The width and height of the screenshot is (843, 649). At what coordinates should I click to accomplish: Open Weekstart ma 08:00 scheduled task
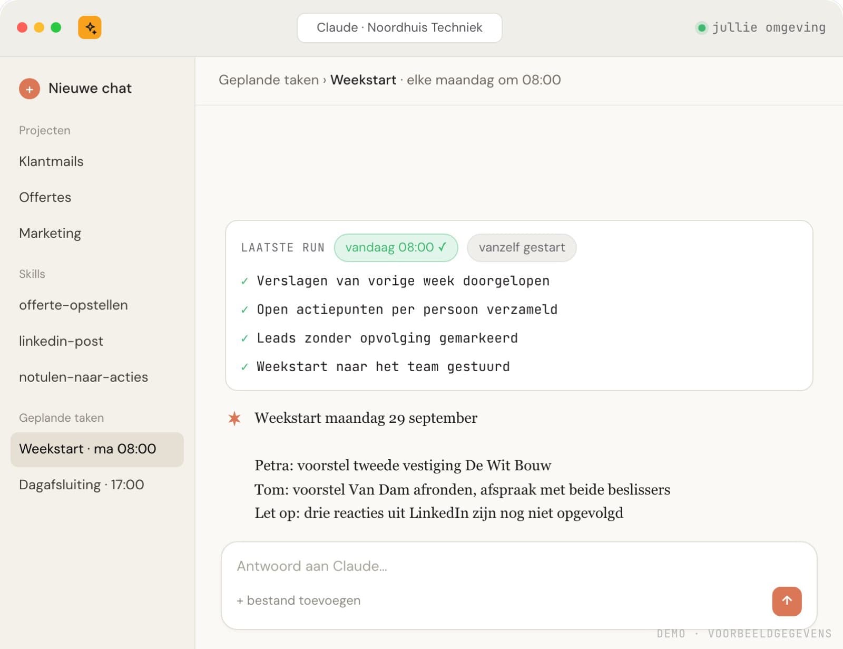pyautogui.click(x=97, y=449)
